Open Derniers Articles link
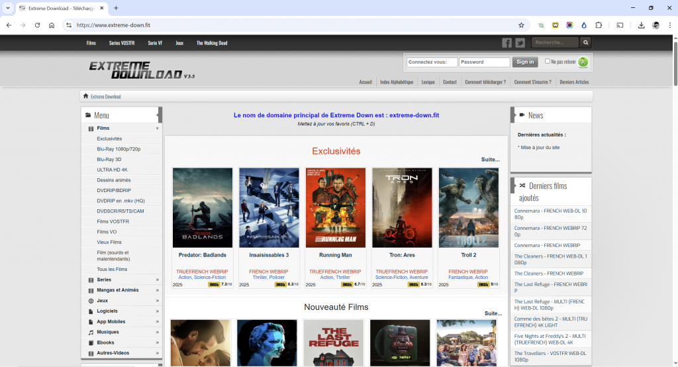The width and height of the screenshot is (678, 367). click(574, 81)
